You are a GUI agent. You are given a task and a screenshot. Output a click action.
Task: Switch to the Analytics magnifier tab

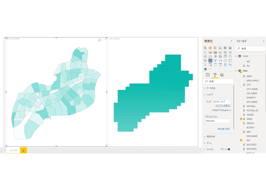tap(222, 75)
